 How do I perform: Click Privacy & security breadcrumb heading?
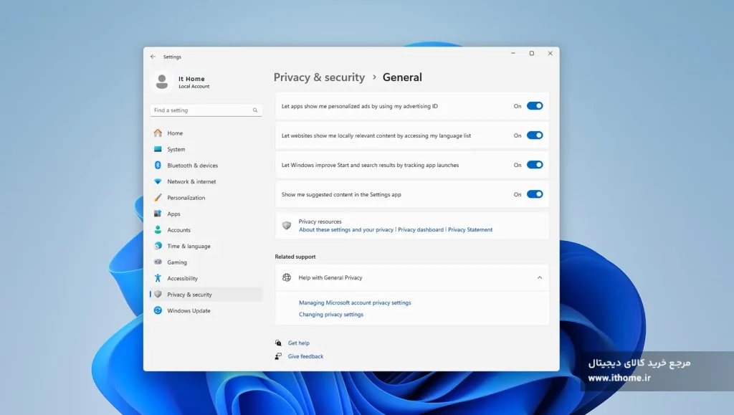click(x=319, y=77)
